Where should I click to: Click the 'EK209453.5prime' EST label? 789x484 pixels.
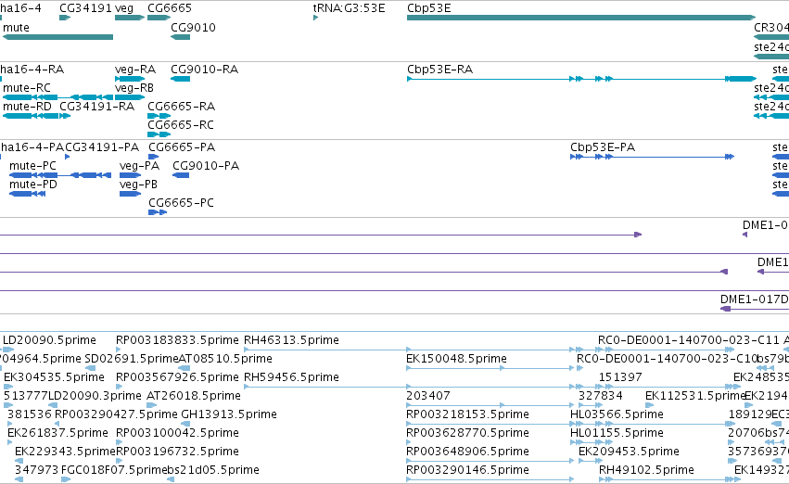click(629, 452)
